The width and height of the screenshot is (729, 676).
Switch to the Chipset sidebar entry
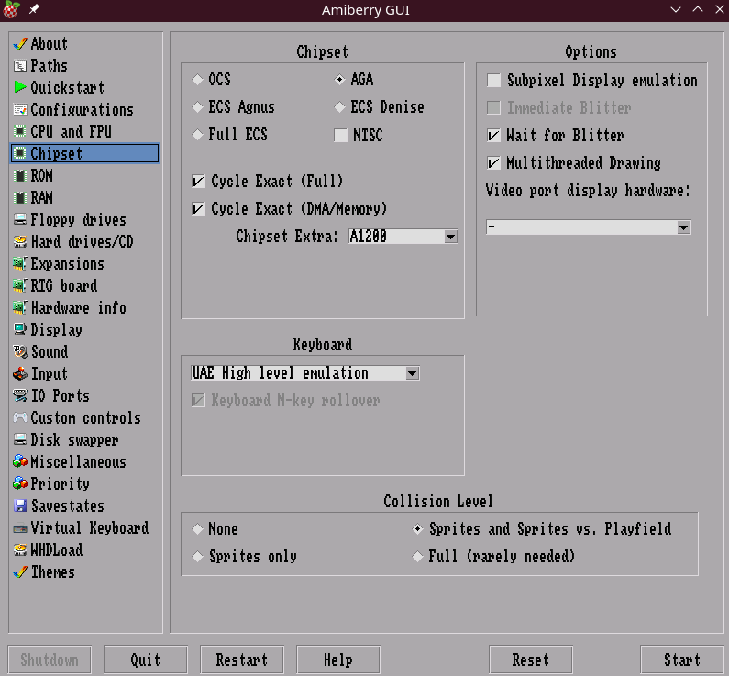point(85,153)
